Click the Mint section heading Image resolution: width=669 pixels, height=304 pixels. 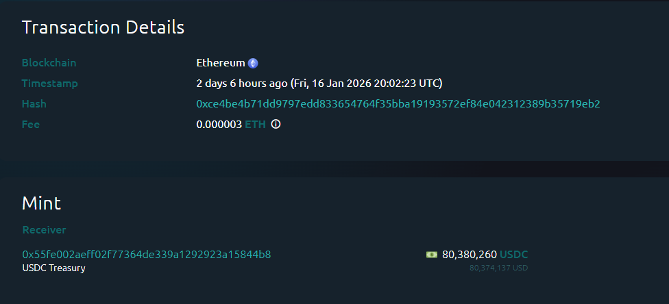(x=41, y=203)
